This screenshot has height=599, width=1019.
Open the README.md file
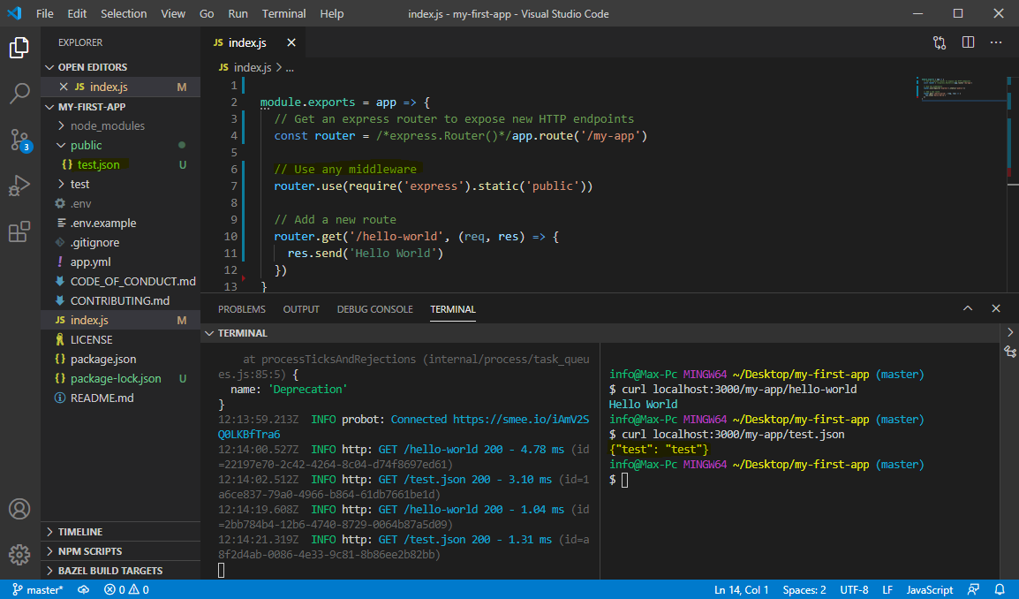click(102, 398)
